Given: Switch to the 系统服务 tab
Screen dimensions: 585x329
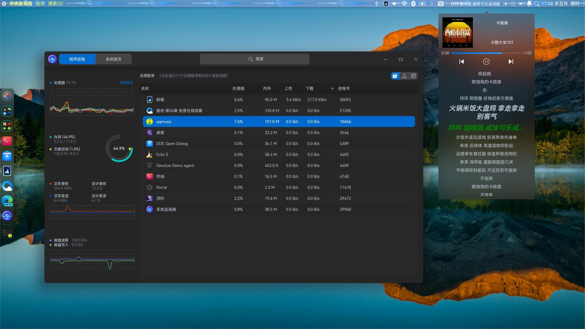Looking at the screenshot, I should coord(113,59).
